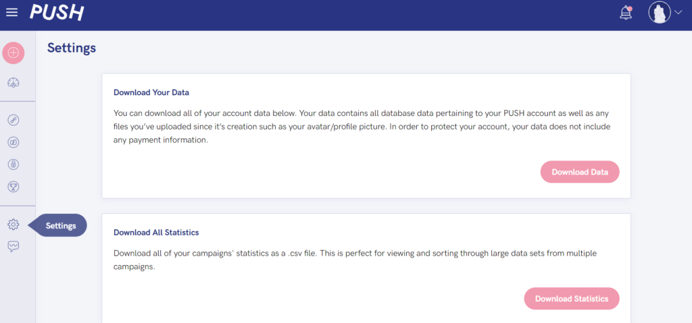Click the Download Statistics button
692x323 pixels.
pos(572,299)
